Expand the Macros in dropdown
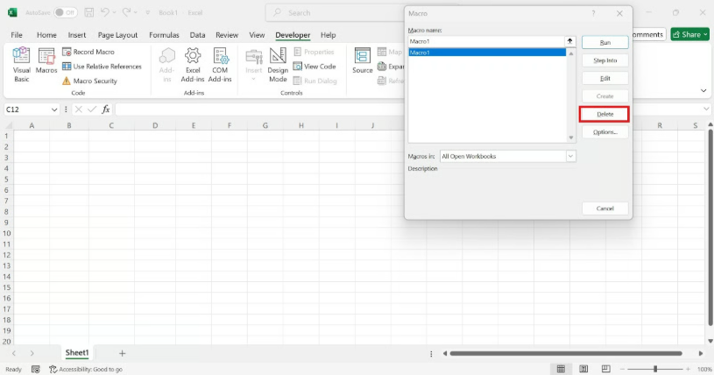Image resolution: width=714 pixels, height=375 pixels. tap(570, 156)
